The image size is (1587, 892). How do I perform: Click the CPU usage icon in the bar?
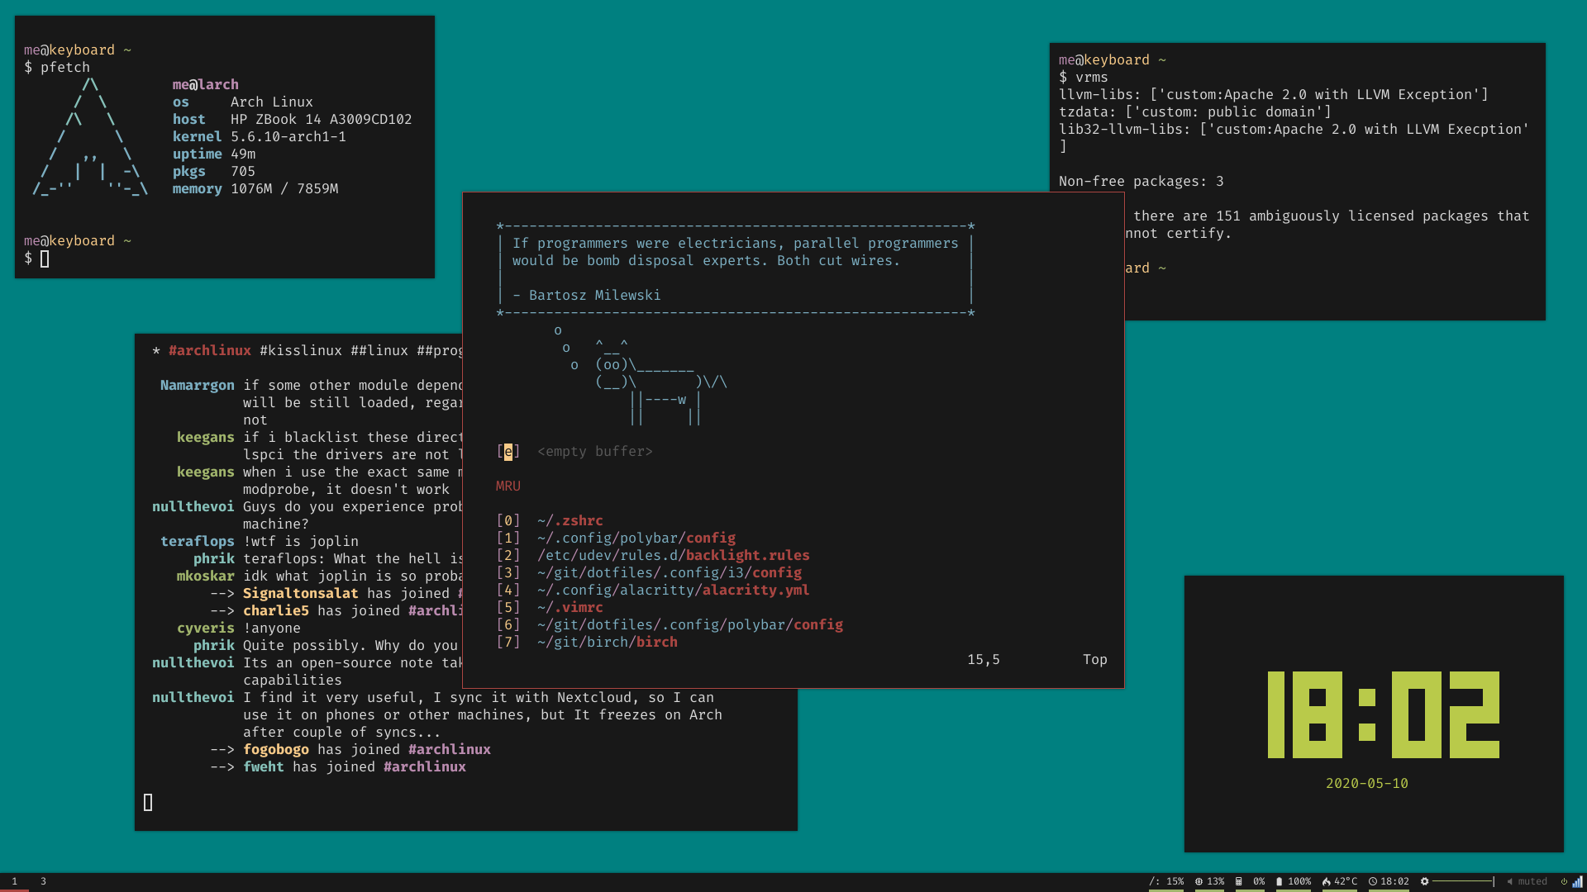(x=1199, y=881)
